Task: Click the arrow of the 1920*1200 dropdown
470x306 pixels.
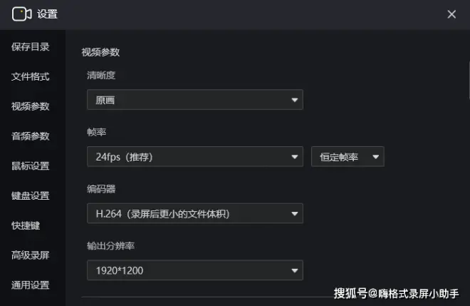Action: (295, 270)
